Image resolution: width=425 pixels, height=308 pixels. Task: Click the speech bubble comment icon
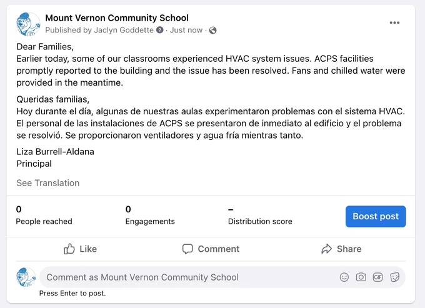(187, 249)
